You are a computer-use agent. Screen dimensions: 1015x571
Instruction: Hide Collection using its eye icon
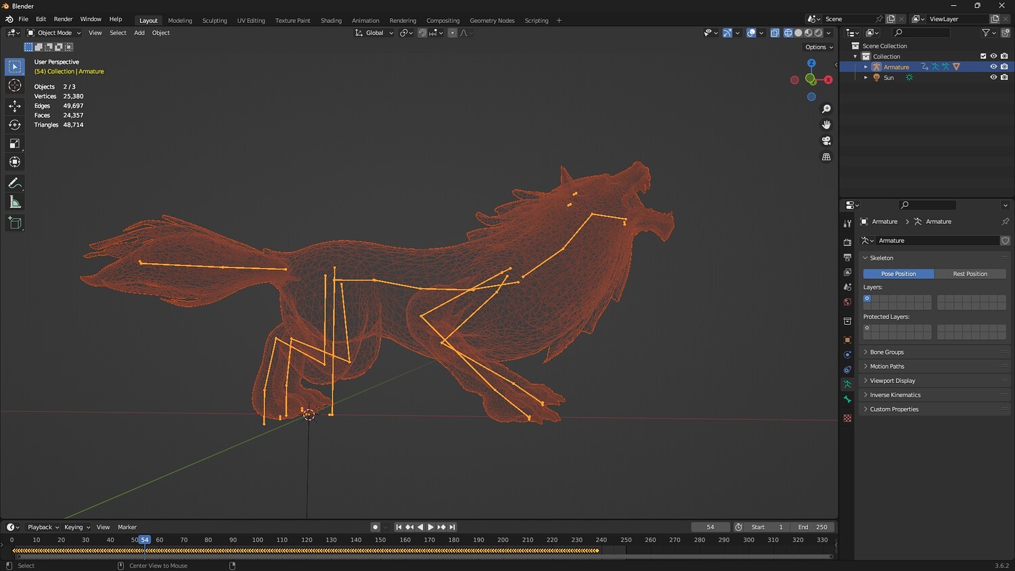click(993, 56)
